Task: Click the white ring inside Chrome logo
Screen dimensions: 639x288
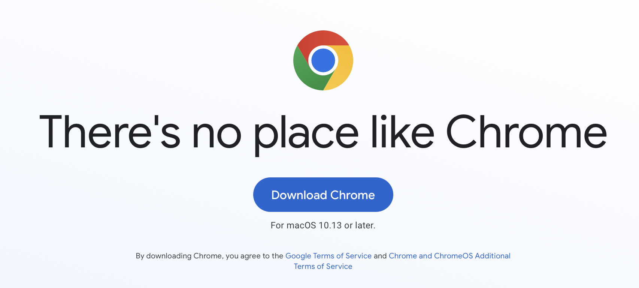Action: coord(323,47)
